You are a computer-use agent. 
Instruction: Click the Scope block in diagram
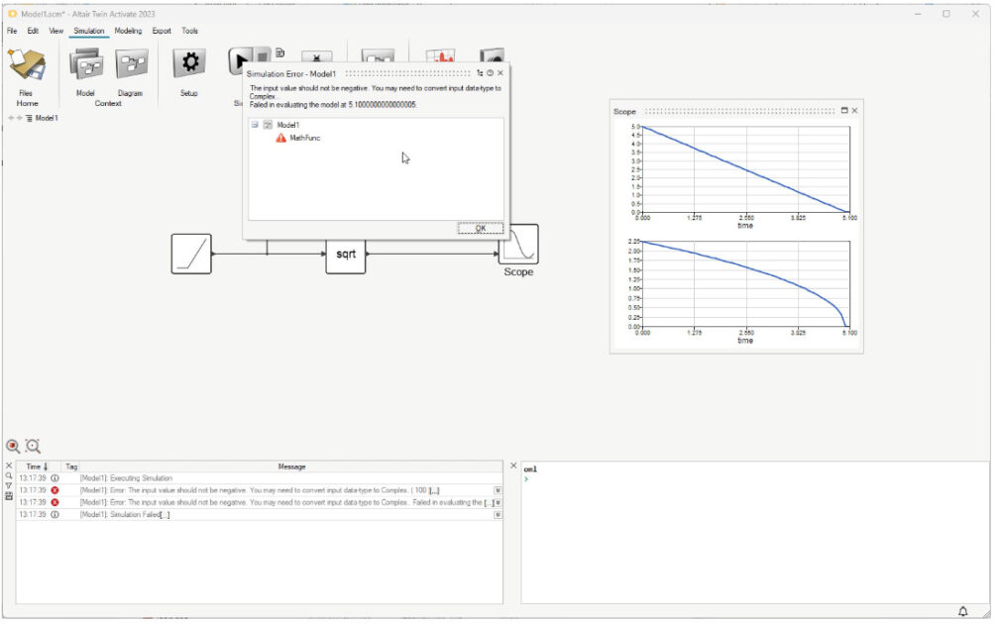[x=518, y=246]
